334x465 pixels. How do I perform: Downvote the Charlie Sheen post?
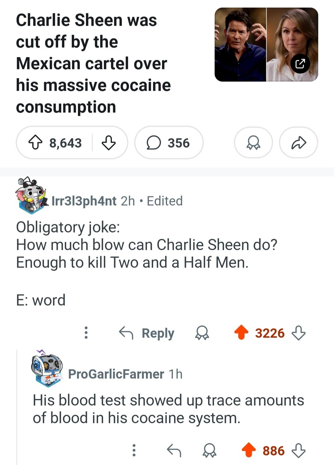[x=109, y=143]
